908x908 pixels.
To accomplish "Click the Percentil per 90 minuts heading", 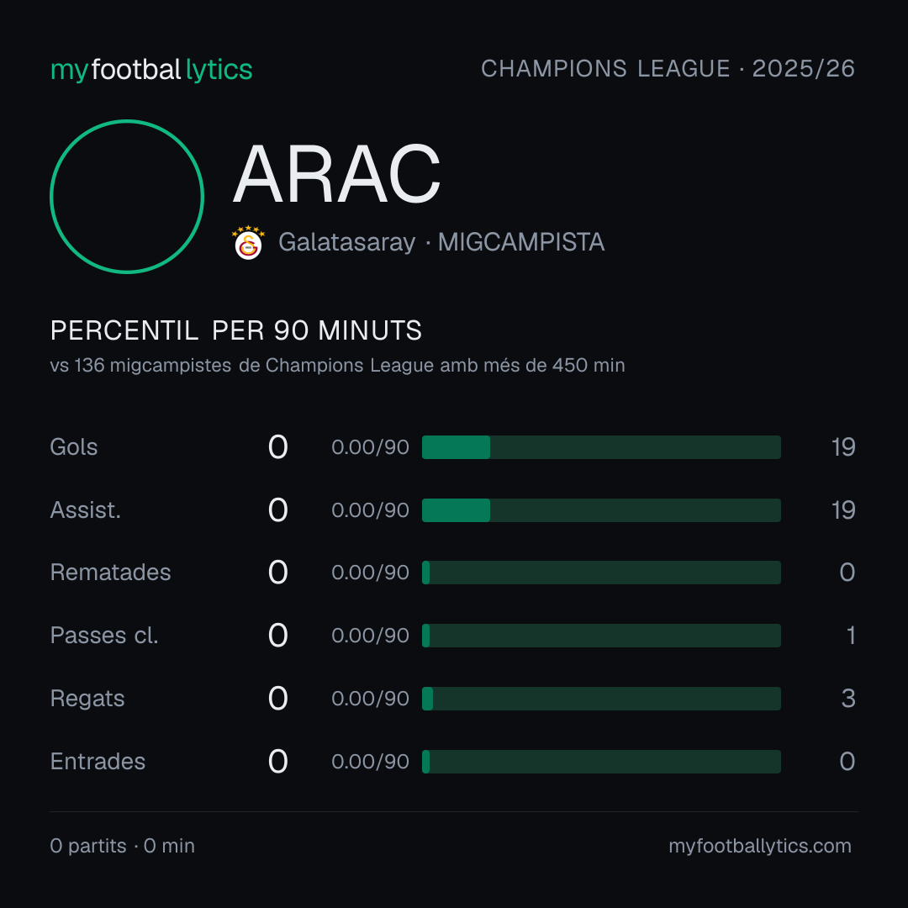I will pyautogui.click(x=235, y=330).
